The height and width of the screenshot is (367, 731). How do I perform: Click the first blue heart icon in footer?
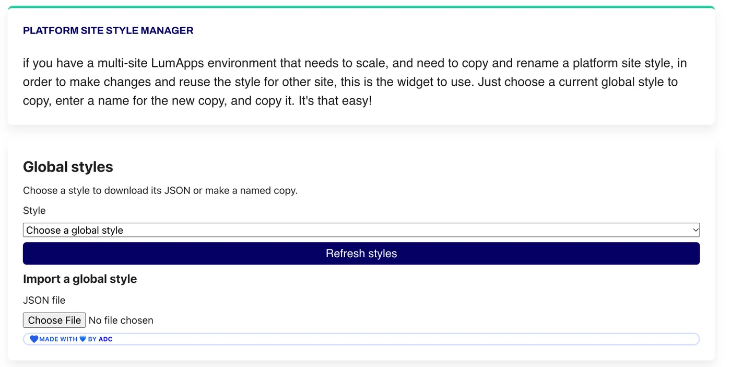[34, 339]
